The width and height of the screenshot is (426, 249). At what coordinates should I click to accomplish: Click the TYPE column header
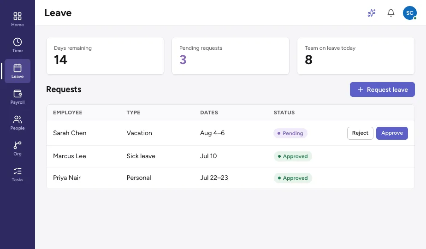(133, 113)
